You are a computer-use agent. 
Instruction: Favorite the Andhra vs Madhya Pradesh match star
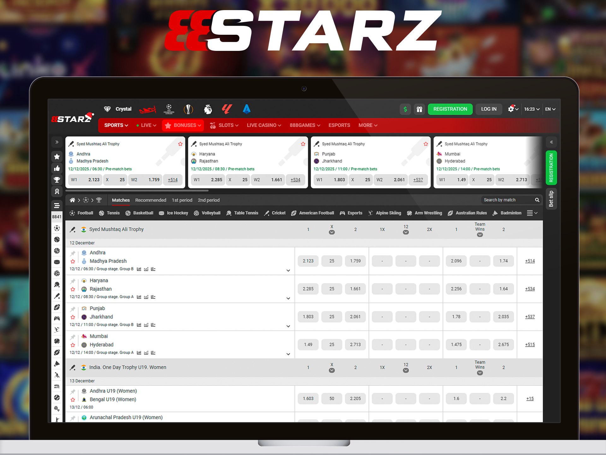pyautogui.click(x=73, y=261)
